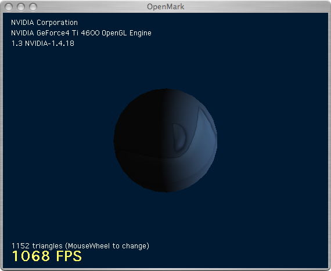Image resolution: width=331 pixels, height=271 pixels.
Task: Click the middle title bar window button
Action: (21, 7)
